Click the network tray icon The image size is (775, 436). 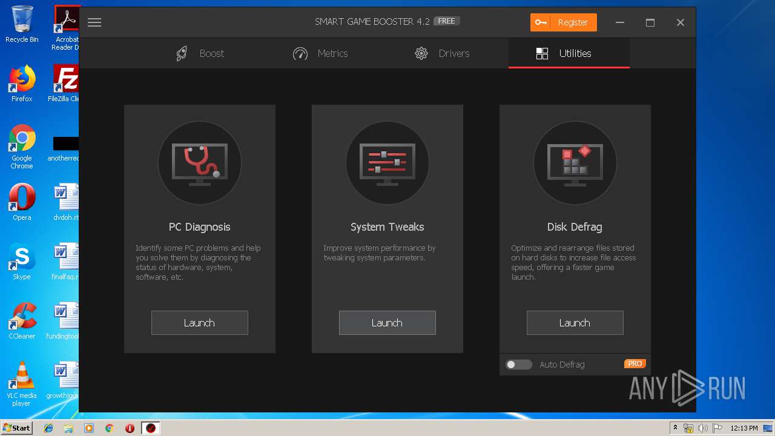tap(688, 428)
